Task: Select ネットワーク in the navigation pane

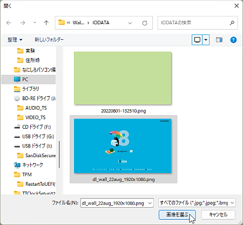Action: pos(29,165)
